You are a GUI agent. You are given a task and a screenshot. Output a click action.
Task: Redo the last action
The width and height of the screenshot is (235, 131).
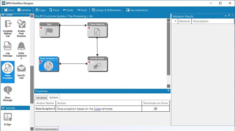[x=82, y=10]
